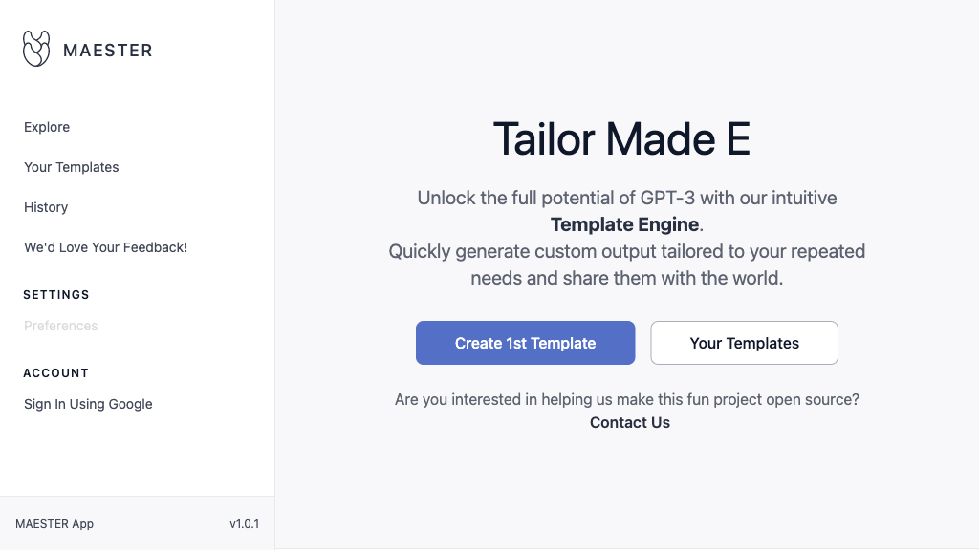The width and height of the screenshot is (979, 550).
Task: Click the bold Template Engine text
Action: pos(623,224)
